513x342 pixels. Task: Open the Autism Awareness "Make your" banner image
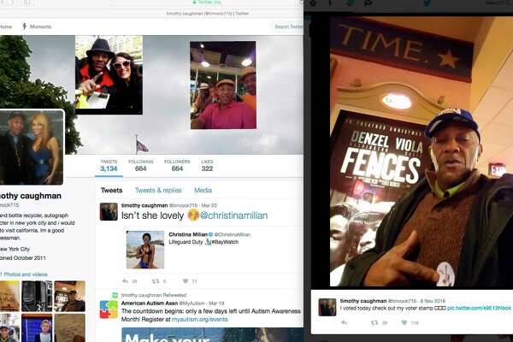pos(212,334)
